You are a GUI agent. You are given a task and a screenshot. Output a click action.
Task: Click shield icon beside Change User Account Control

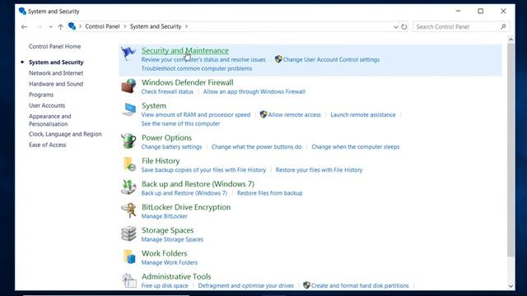click(278, 59)
